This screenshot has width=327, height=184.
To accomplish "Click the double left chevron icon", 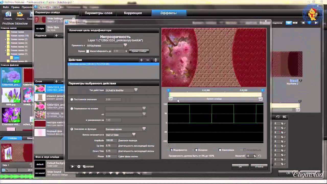I will [x=284, y=117].
